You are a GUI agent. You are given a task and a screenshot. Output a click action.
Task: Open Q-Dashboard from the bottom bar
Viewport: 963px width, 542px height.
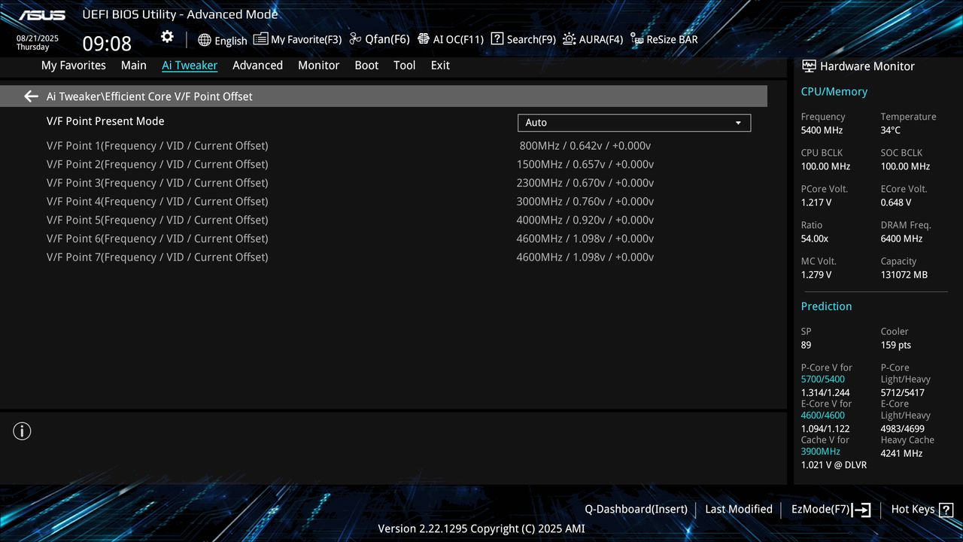636,509
